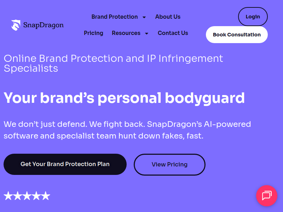Expand the Resources dropdown arrow
Screen dimensions: 283x212
(146, 34)
